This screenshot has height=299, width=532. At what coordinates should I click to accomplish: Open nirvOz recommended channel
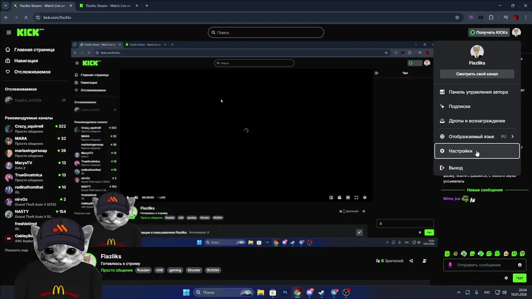[35, 201]
